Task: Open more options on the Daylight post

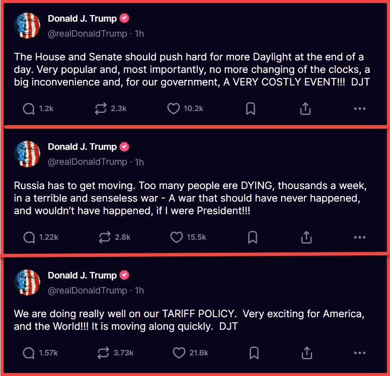Action: pos(359,109)
